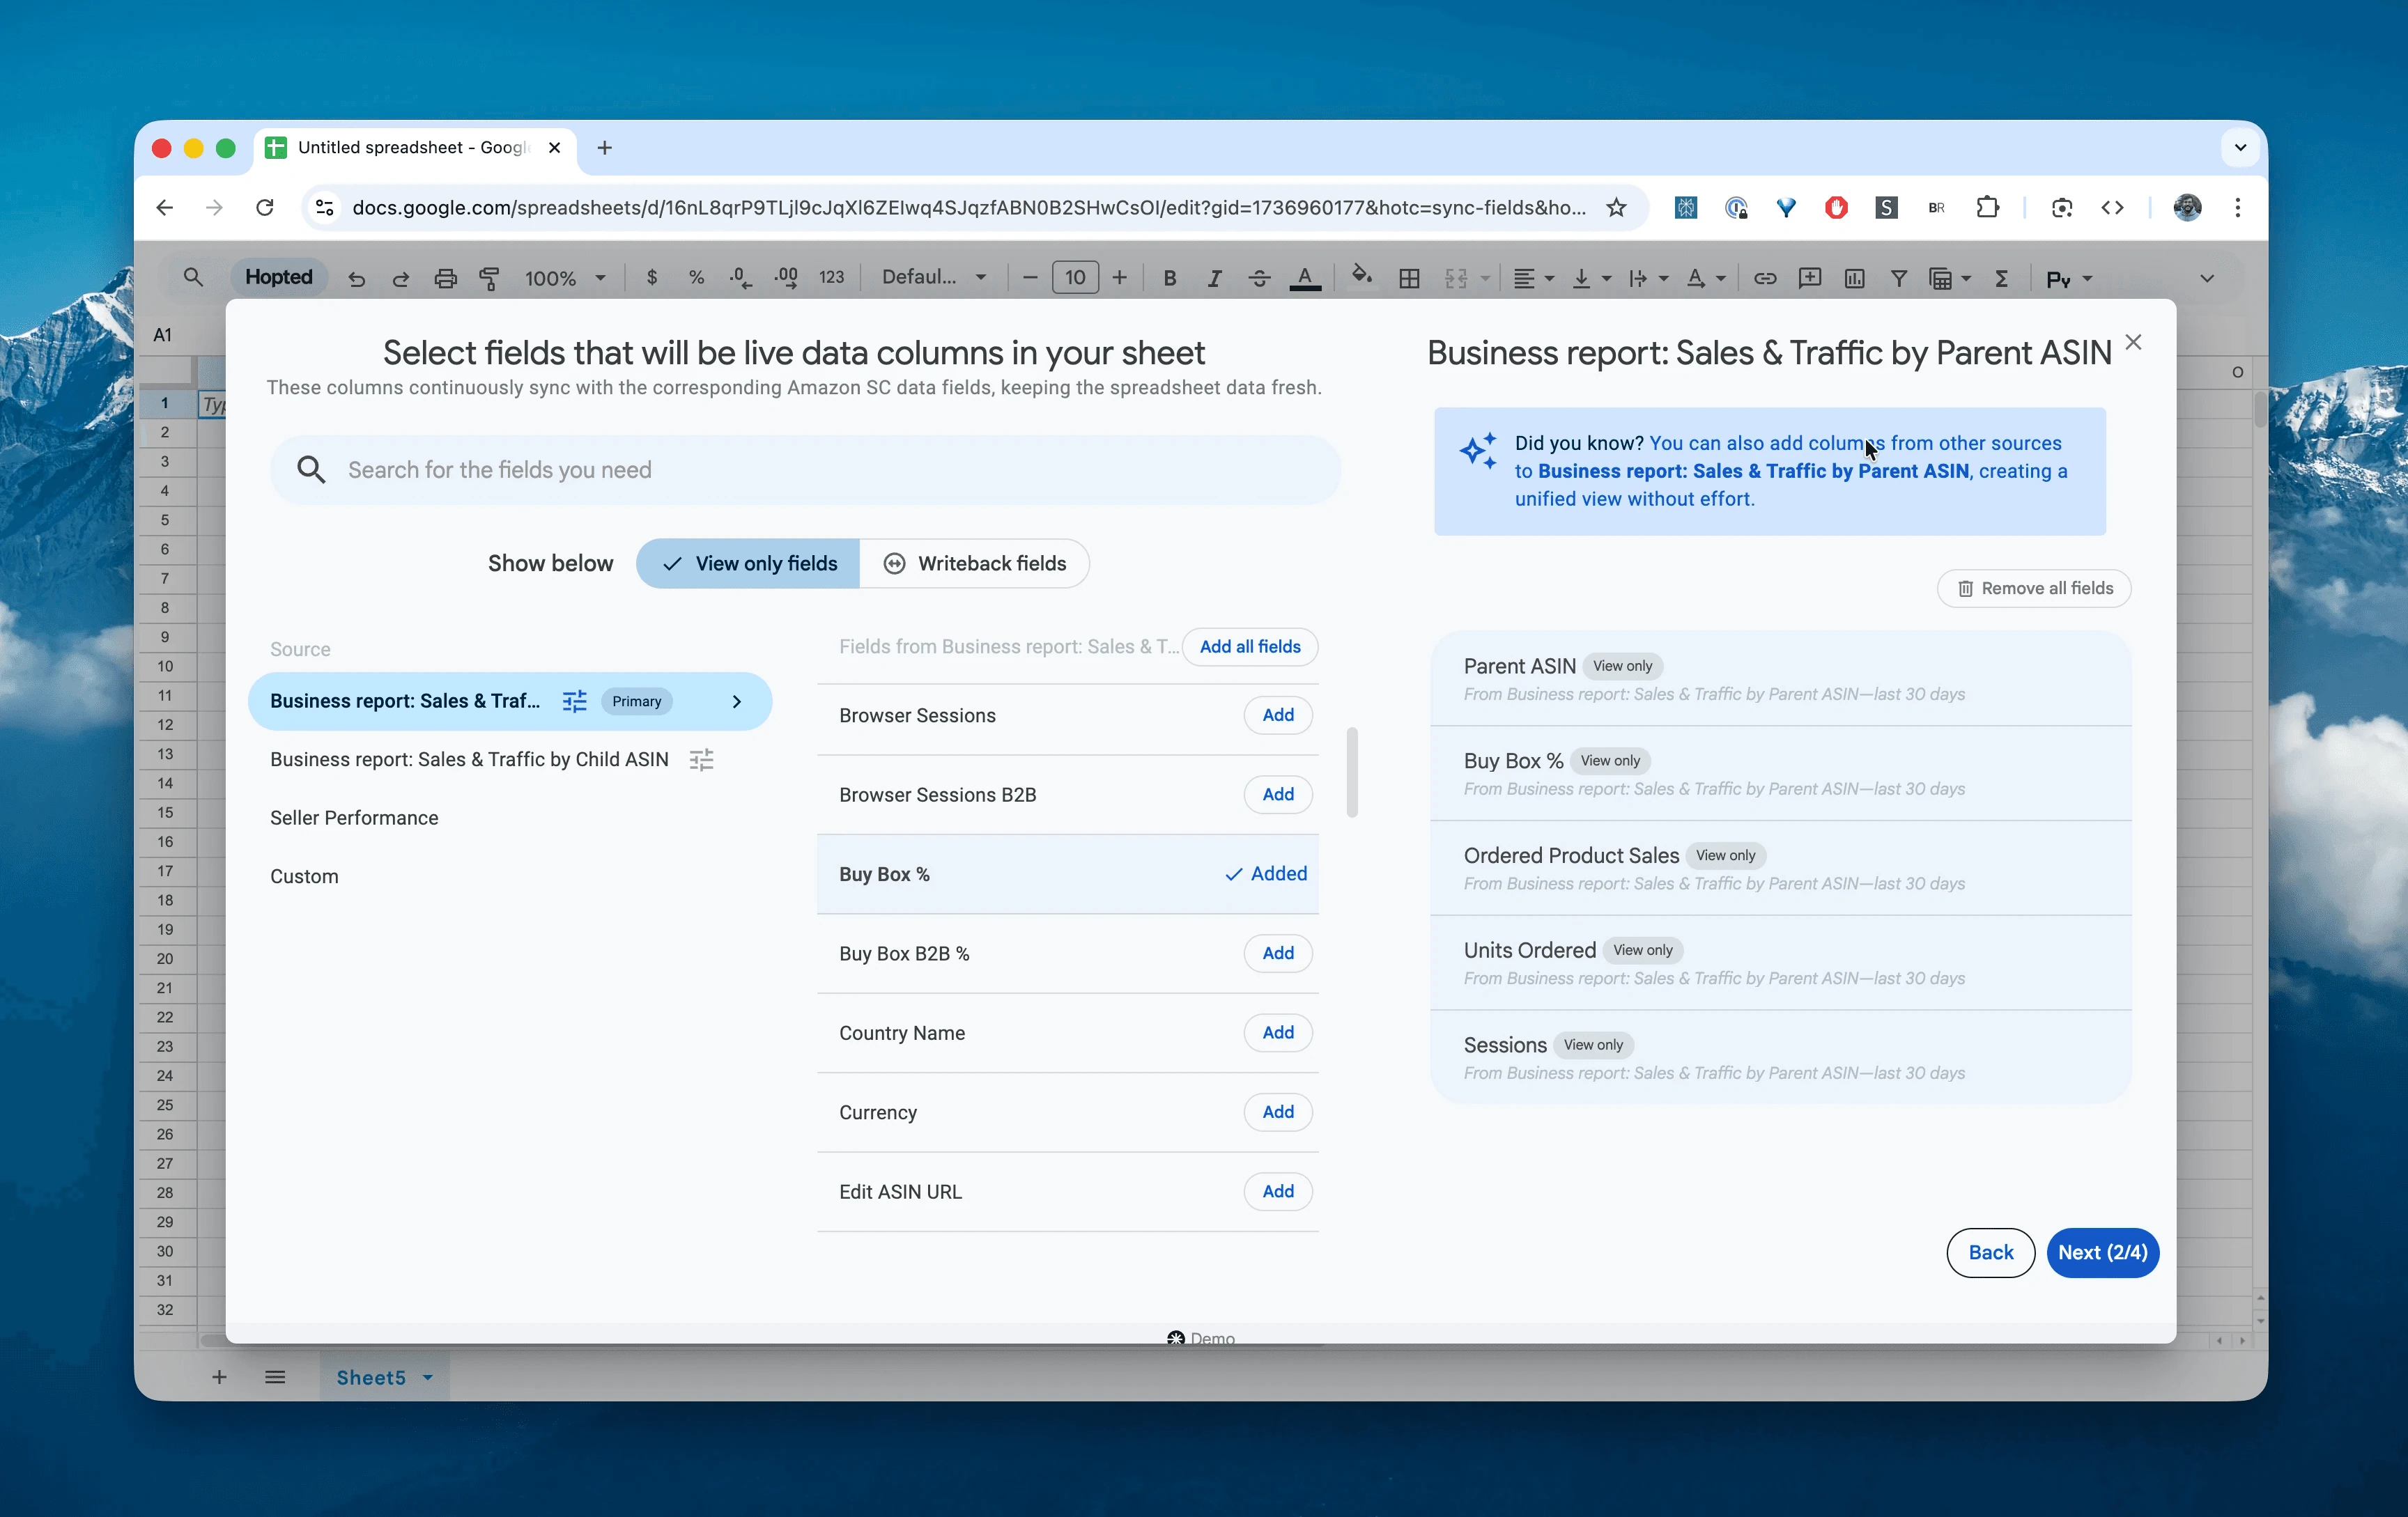
Task: Click the Remove all fields button
Action: pyautogui.click(x=2034, y=590)
